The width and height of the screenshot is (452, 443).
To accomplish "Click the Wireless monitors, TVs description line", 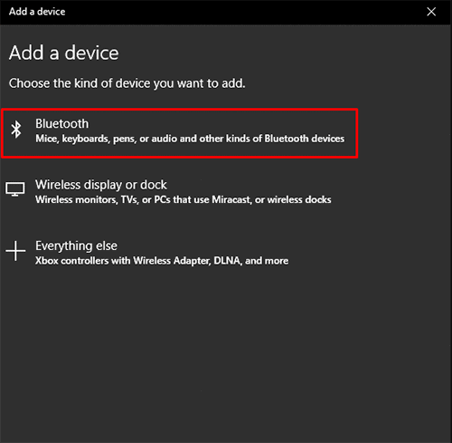I will tap(184, 199).
